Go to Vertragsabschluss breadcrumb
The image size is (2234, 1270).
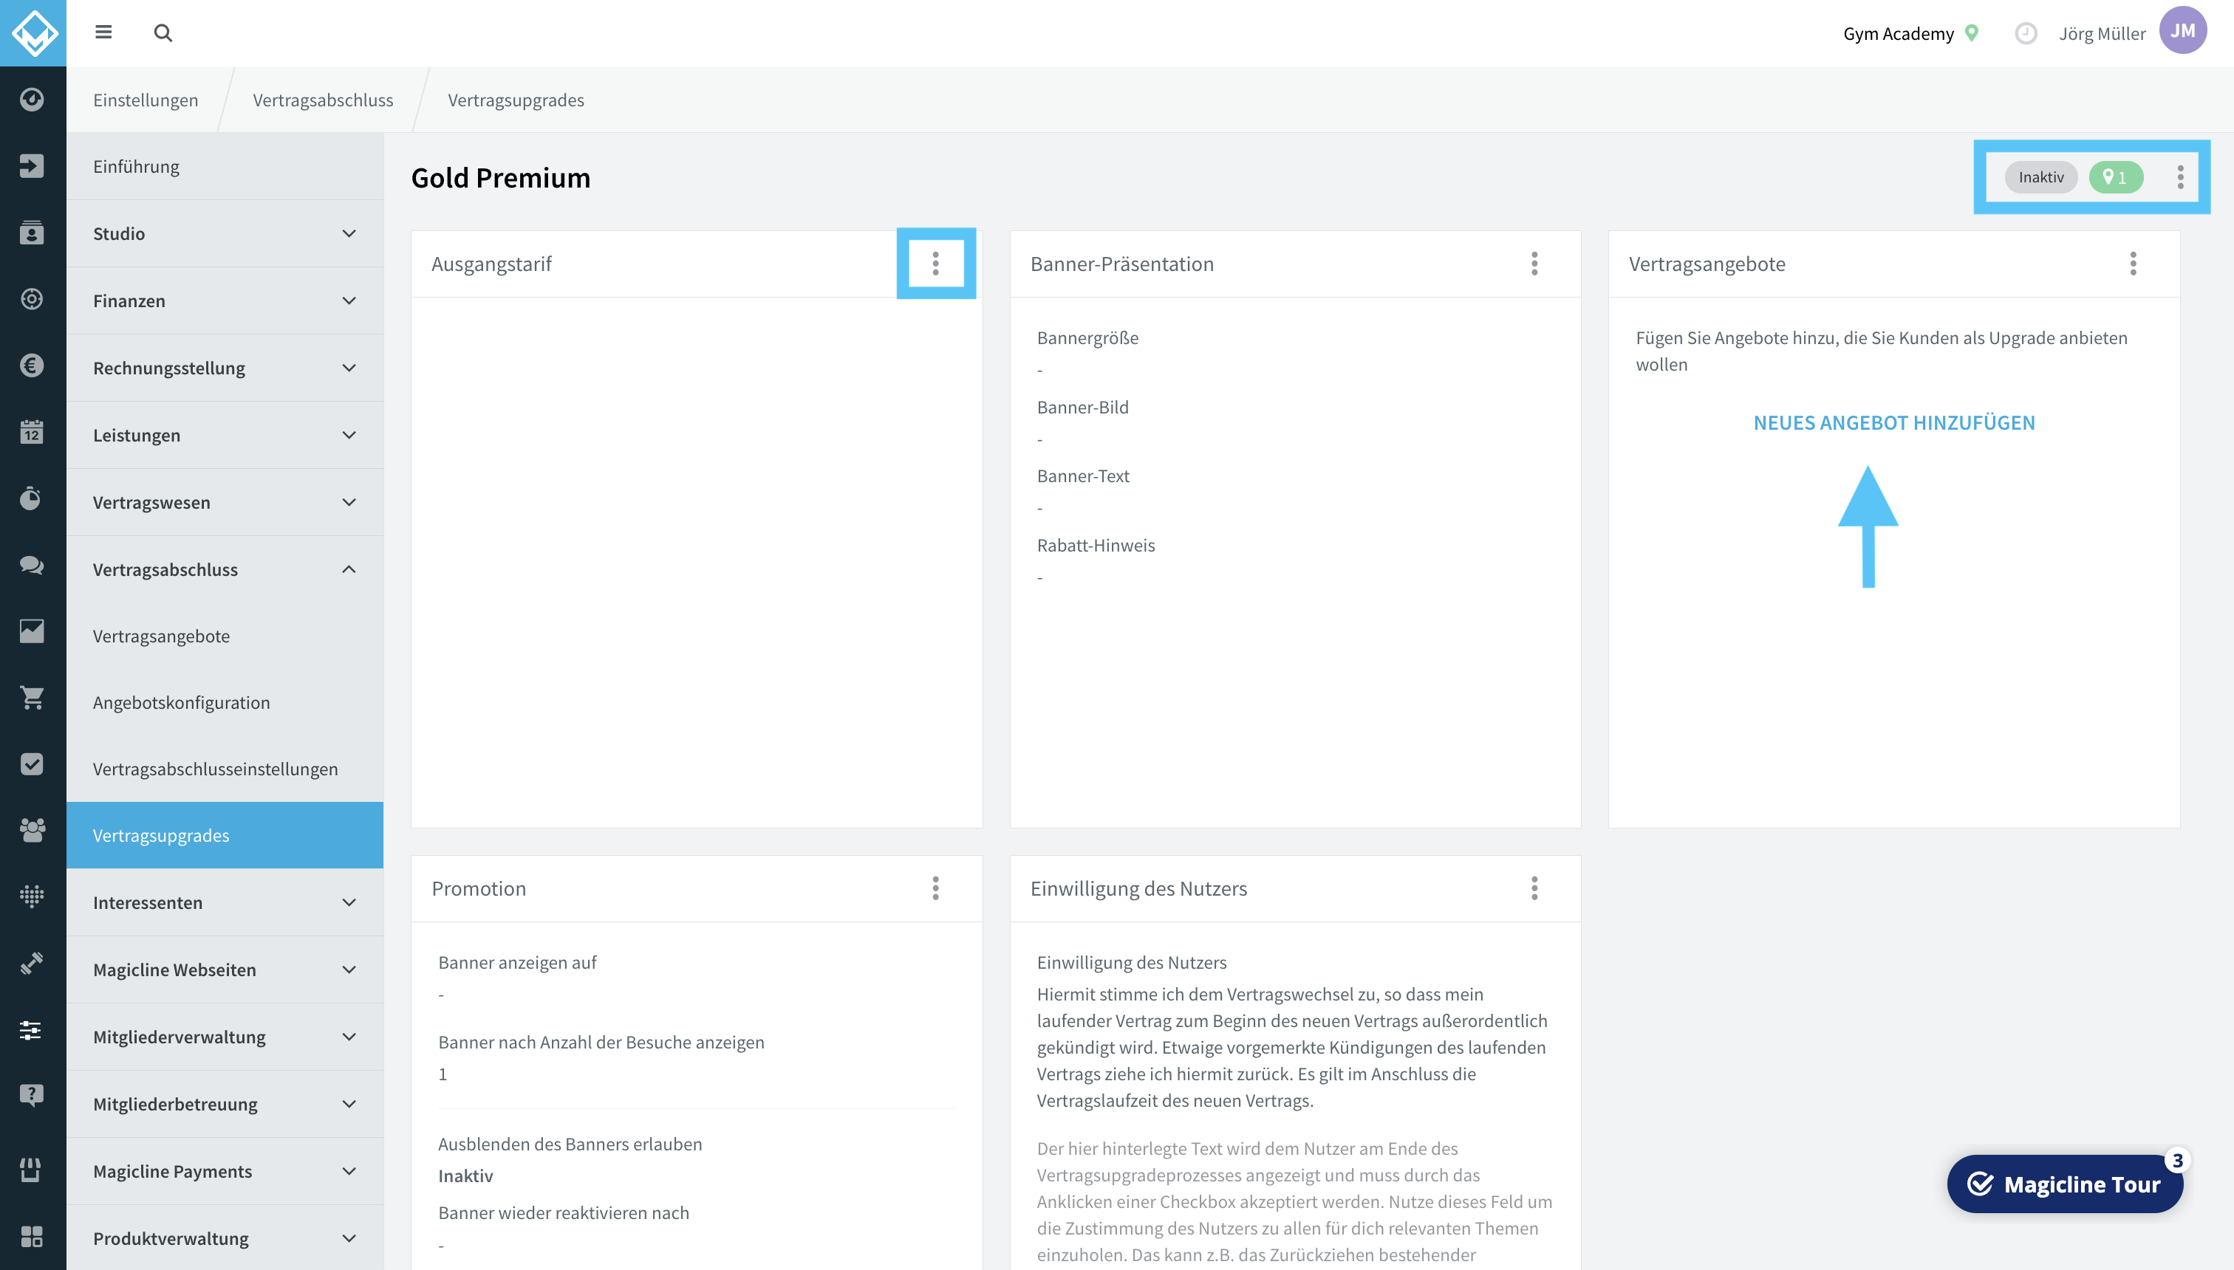coord(323,100)
